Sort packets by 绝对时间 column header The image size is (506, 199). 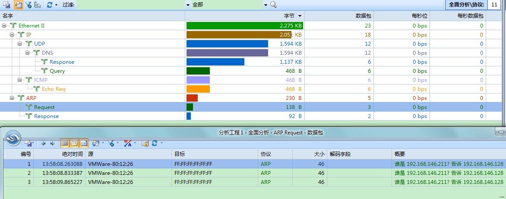[72, 154]
